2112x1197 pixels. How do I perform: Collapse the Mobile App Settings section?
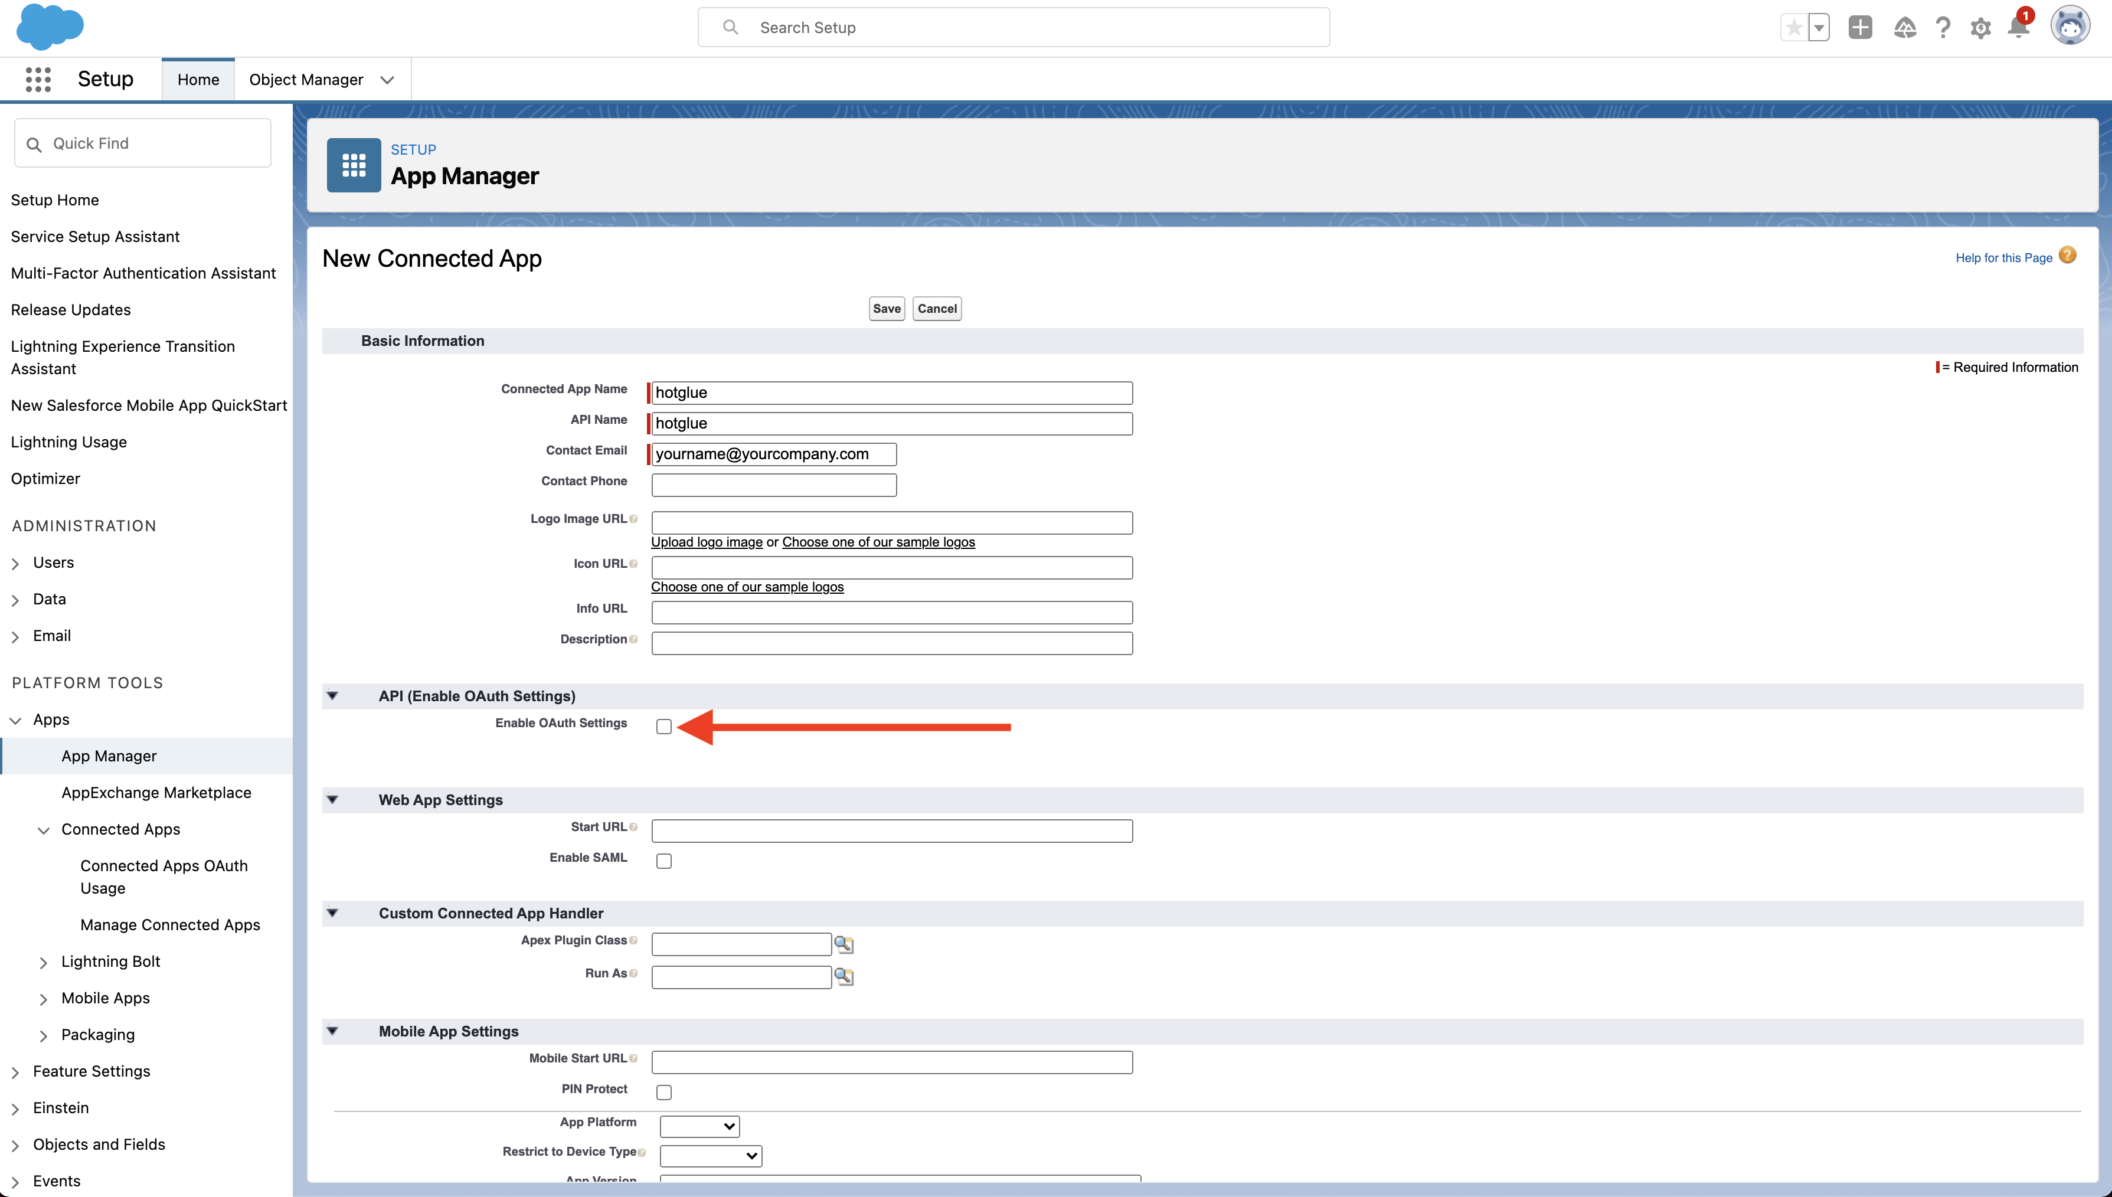click(x=332, y=1030)
